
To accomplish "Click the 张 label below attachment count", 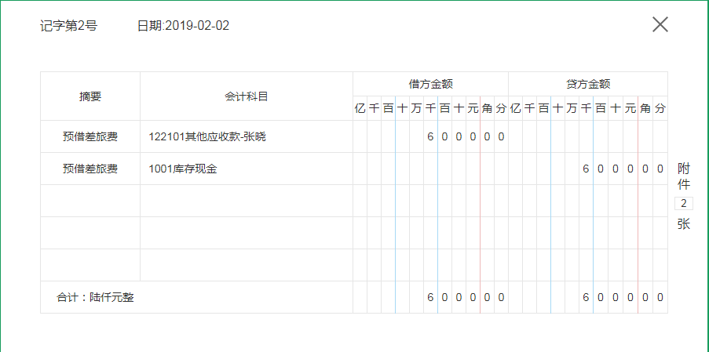I will [x=684, y=224].
